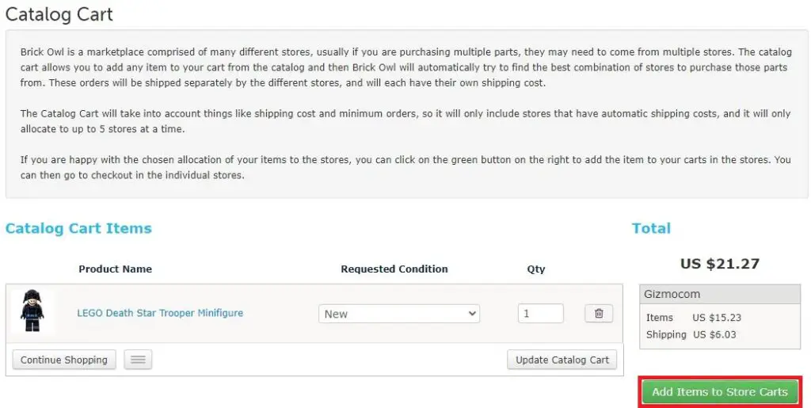This screenshot has width=811, height=408.
Task: Click the Total heading
Action: point(651,228)
